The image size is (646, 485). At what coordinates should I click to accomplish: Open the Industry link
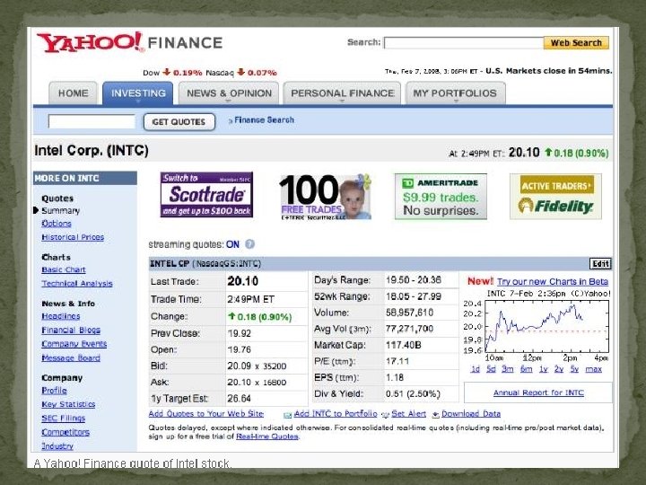pos(57,445)
